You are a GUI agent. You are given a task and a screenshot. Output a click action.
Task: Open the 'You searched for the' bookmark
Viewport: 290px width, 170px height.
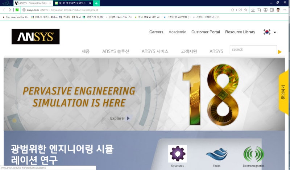click(16, 17)
